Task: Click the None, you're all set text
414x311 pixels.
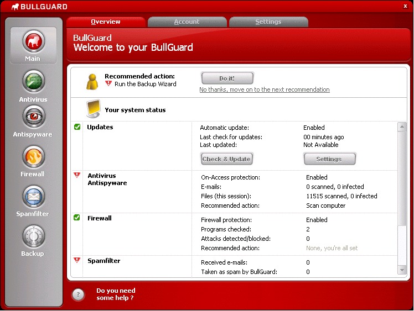Action: 332,248
